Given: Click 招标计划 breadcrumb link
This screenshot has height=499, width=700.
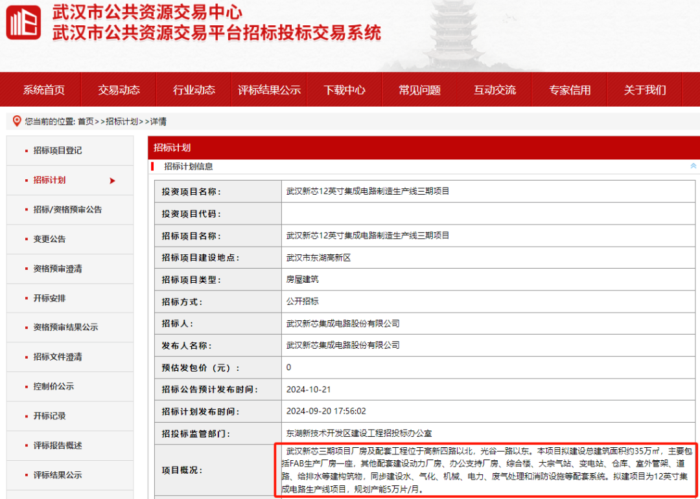Looking at the screenshot, I should [122, 122].
